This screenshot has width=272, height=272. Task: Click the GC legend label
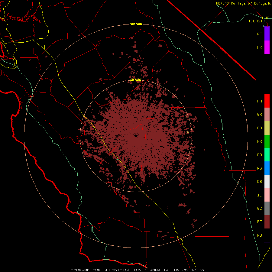pyautogui.click(x=259, y=209)
